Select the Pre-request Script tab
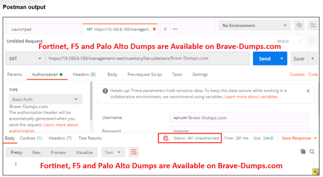The width and height of the screenshot is (323, 177). pos(145,74)
